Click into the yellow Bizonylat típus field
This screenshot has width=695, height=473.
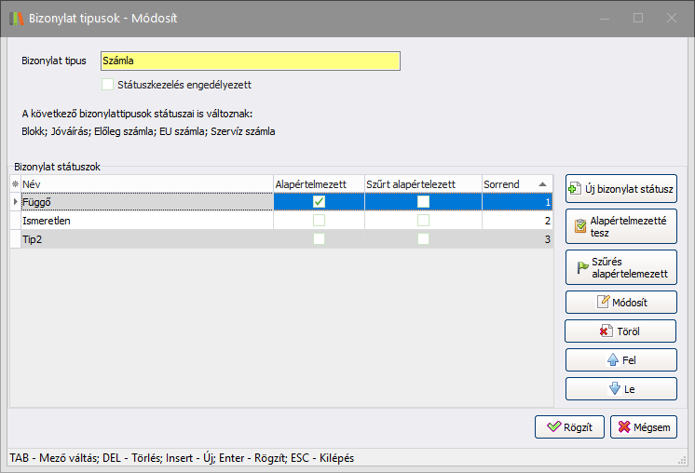(x=250, y=61)
